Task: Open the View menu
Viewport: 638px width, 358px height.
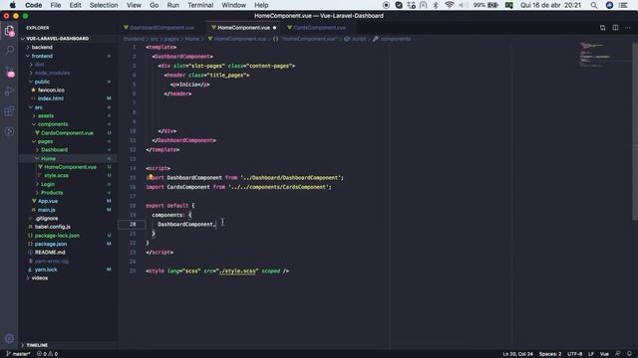Action: tap(134, 5)
